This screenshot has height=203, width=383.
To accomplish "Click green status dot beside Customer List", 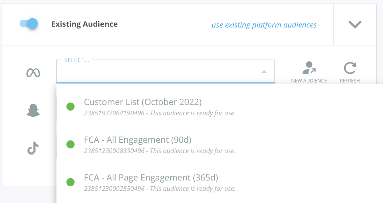I will [70, 107].
